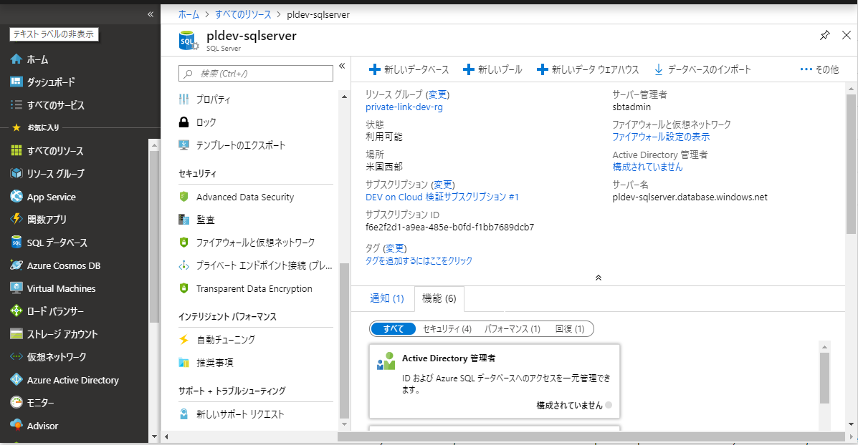
Task: Open Advanced Data Security shield icon
Action: tap(183, 197)
